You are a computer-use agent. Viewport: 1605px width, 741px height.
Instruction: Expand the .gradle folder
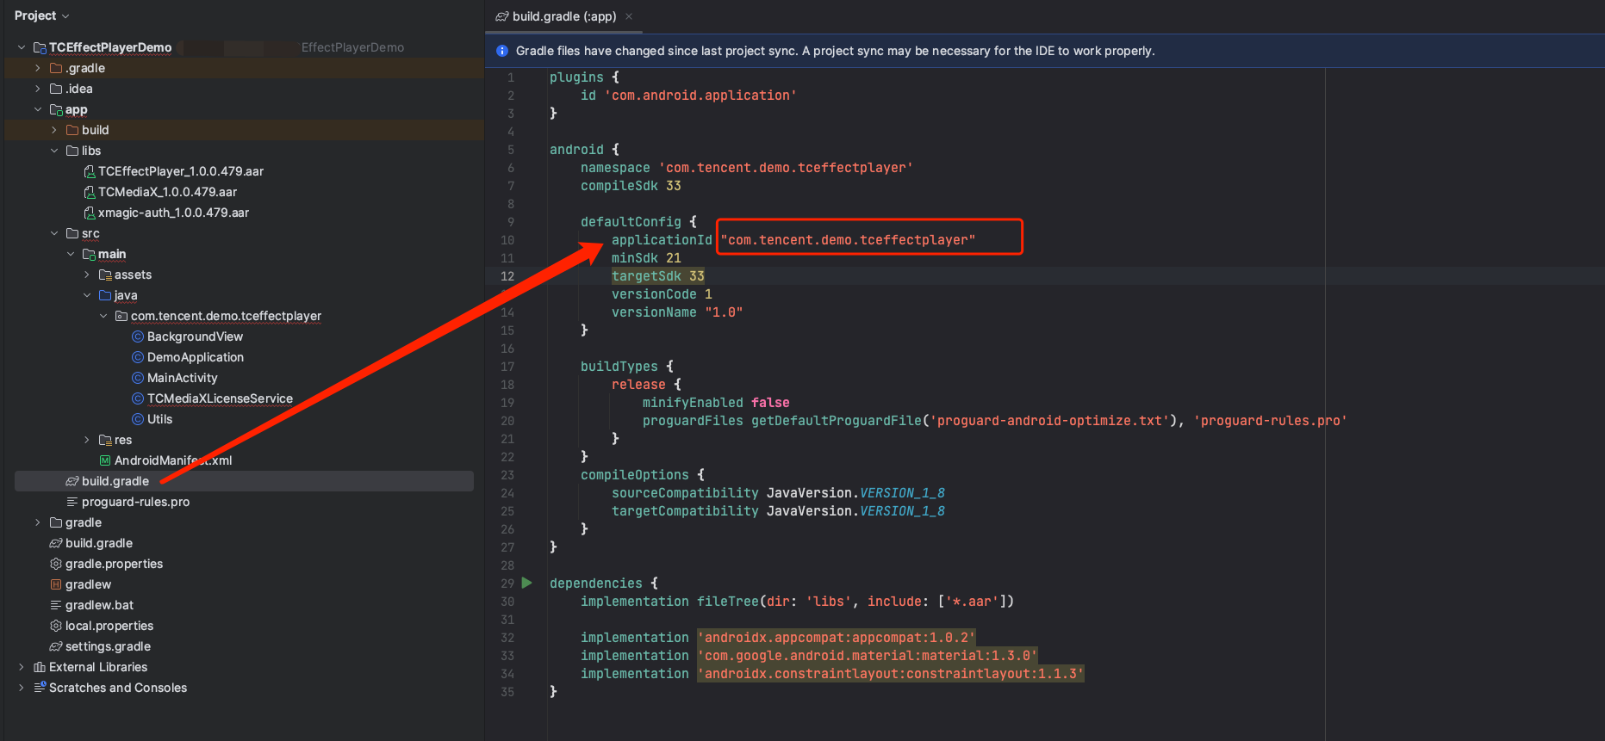[38, 68]
